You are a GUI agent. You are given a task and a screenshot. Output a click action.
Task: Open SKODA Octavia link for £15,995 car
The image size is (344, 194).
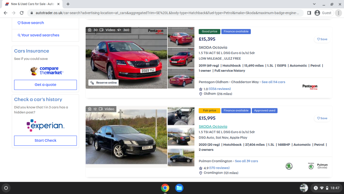pos(213,126)
